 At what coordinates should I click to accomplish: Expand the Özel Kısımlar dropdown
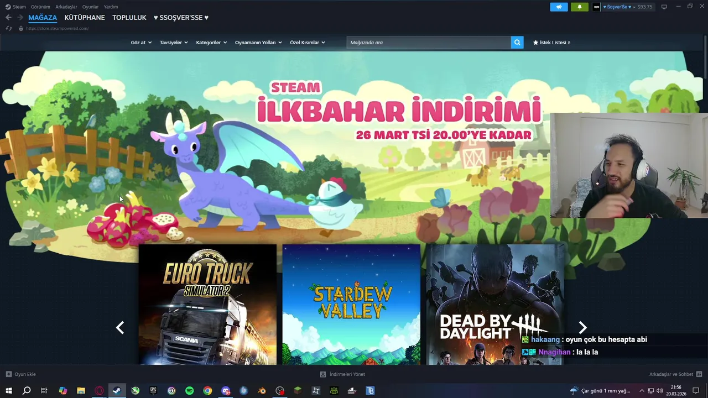(x=308, y=43)
